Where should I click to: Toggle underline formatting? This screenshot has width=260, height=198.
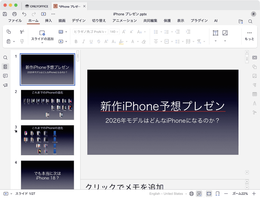click(91, 42)
